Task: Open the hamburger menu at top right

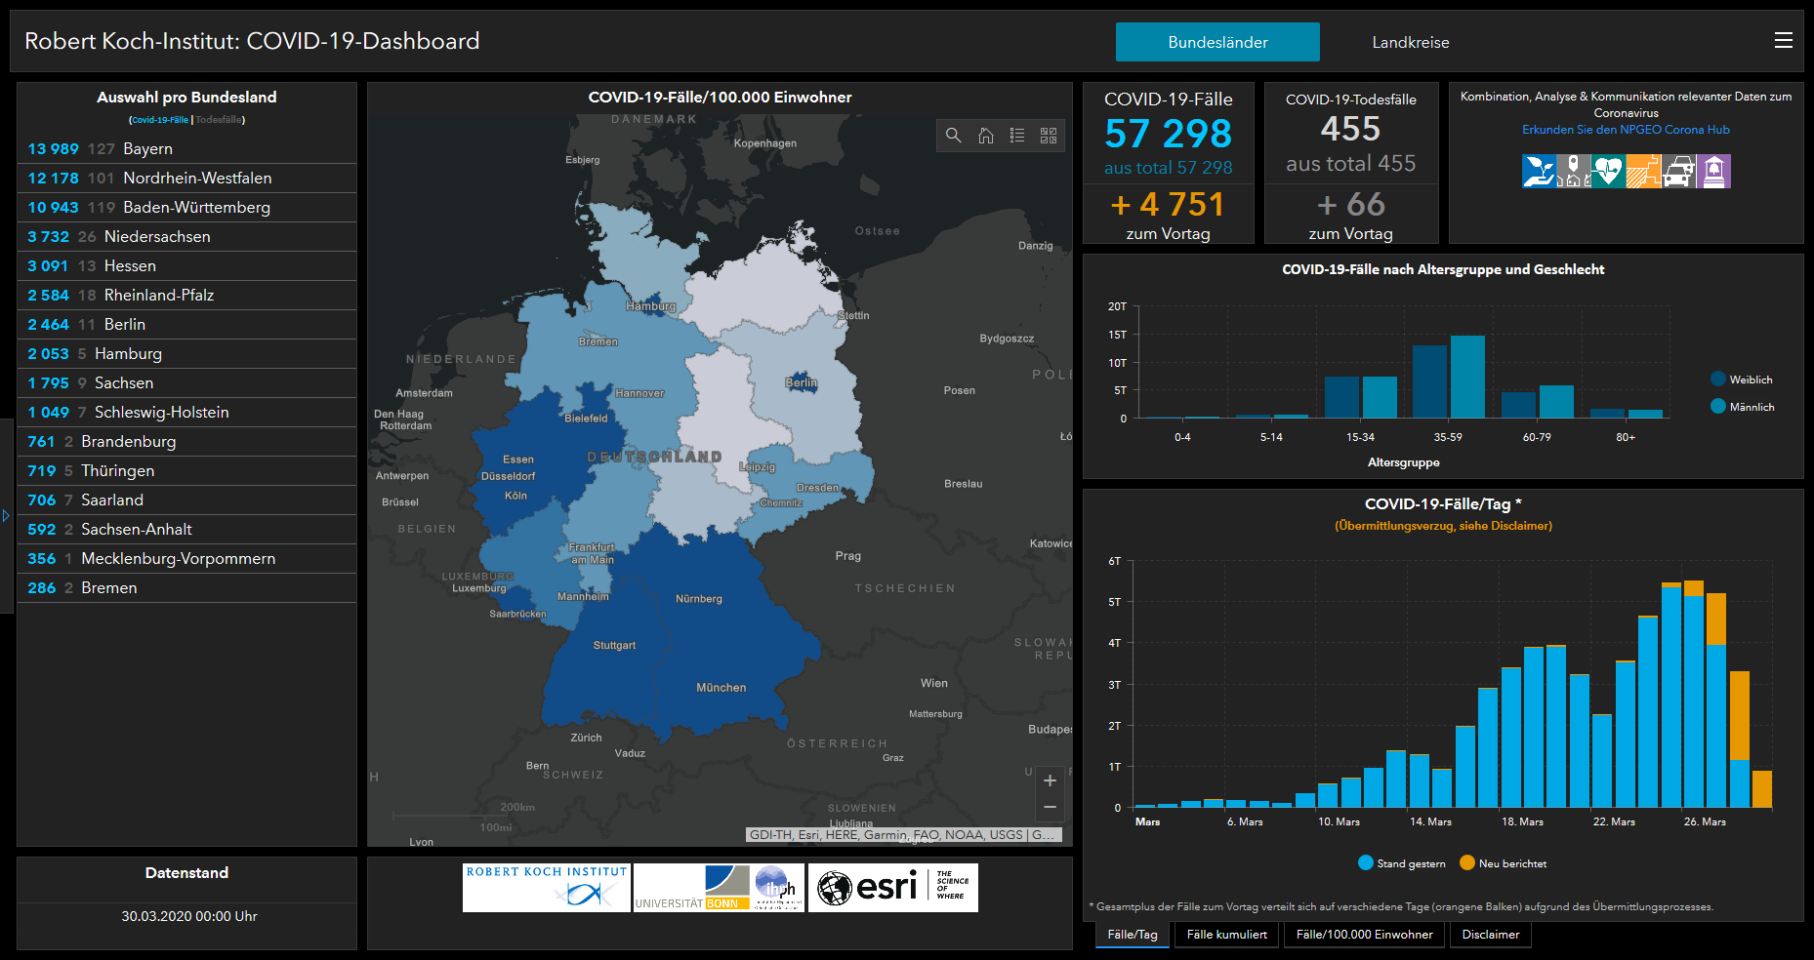Action: pos(1783,41)
